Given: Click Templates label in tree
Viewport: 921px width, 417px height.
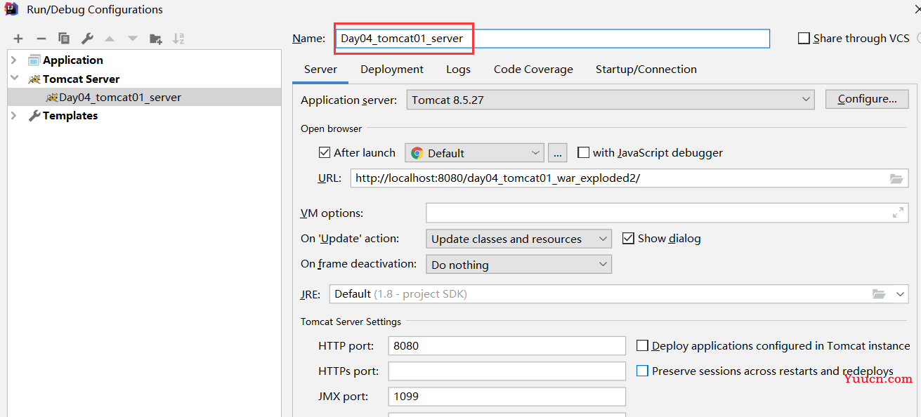Looking at the screenshot, I should point(70,115).
